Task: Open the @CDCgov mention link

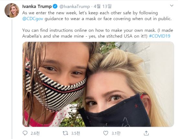Action: coord(33,19)
